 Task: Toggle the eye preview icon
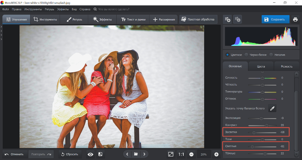90,154
